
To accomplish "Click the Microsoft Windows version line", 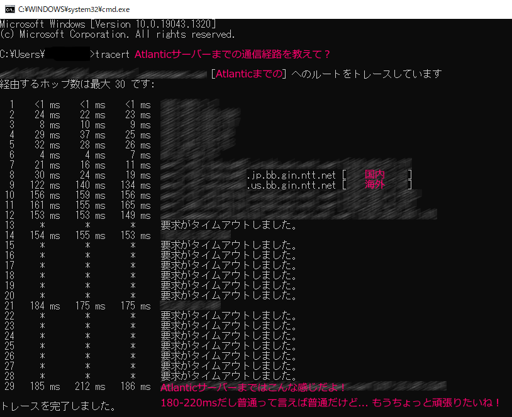I will [x=108, y=24].
